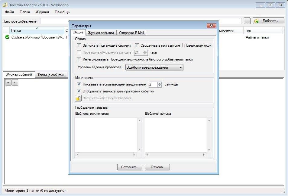This screenshot has width=288, height=196.
Task: Click right arrow of Шаблоны исключения horizontal scrollbar
Action: click(134, 155)
